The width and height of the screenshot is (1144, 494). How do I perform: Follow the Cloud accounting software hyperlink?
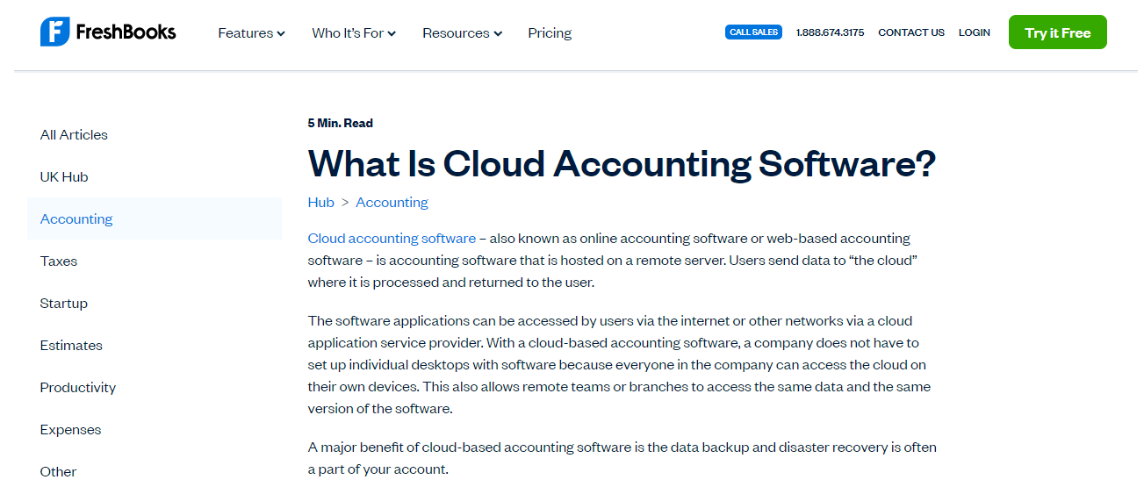(392, 239)
